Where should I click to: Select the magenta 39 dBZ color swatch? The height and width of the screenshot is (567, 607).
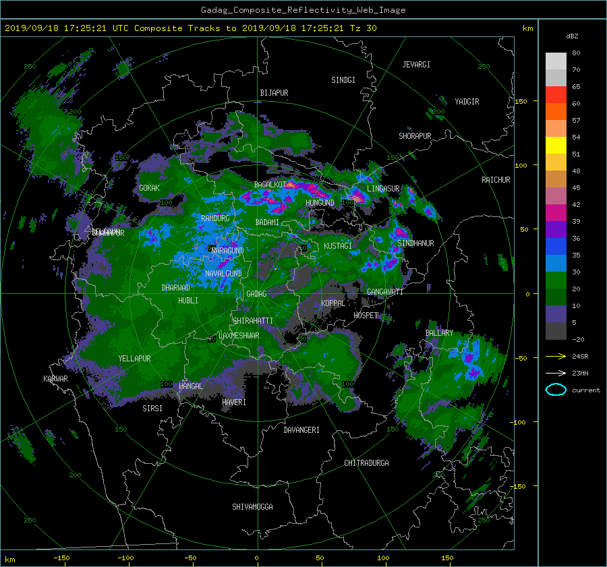(x=556, y=213)
